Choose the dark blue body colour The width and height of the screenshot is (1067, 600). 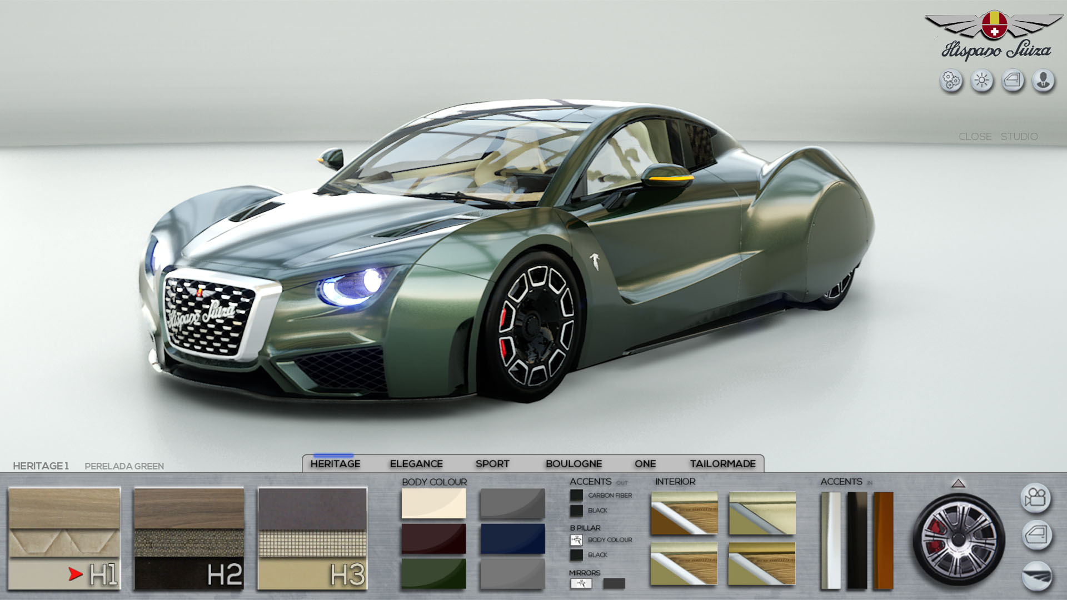coord(512,539)
